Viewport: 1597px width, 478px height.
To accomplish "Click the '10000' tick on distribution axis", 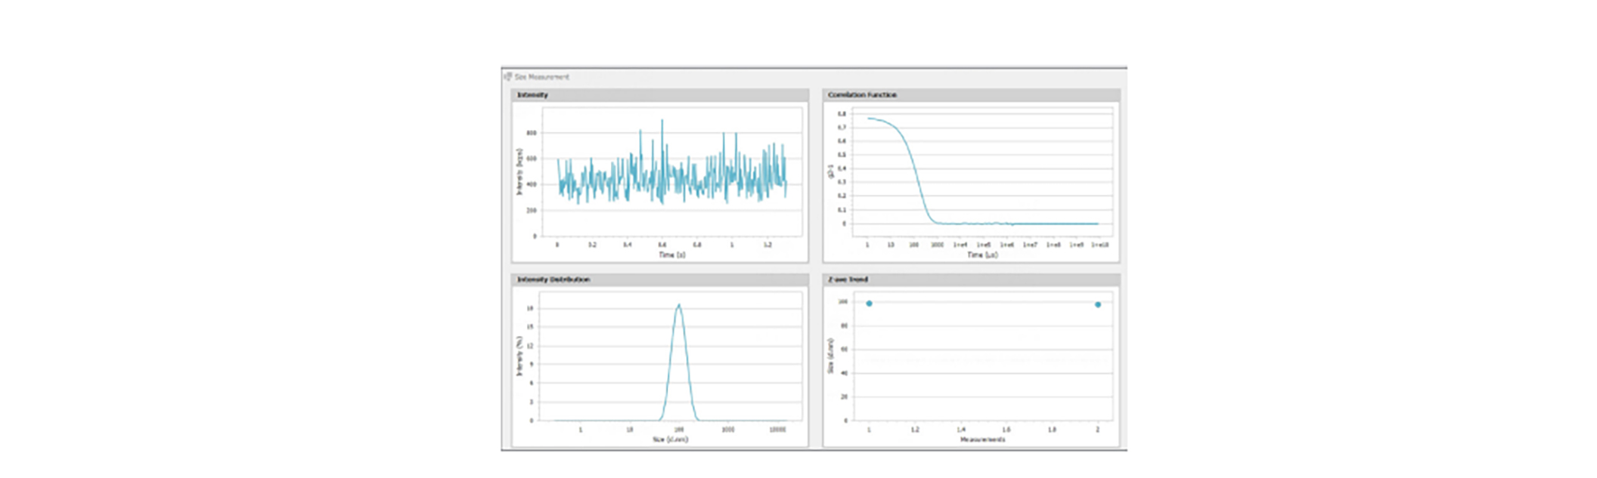I will pos(777,430).
